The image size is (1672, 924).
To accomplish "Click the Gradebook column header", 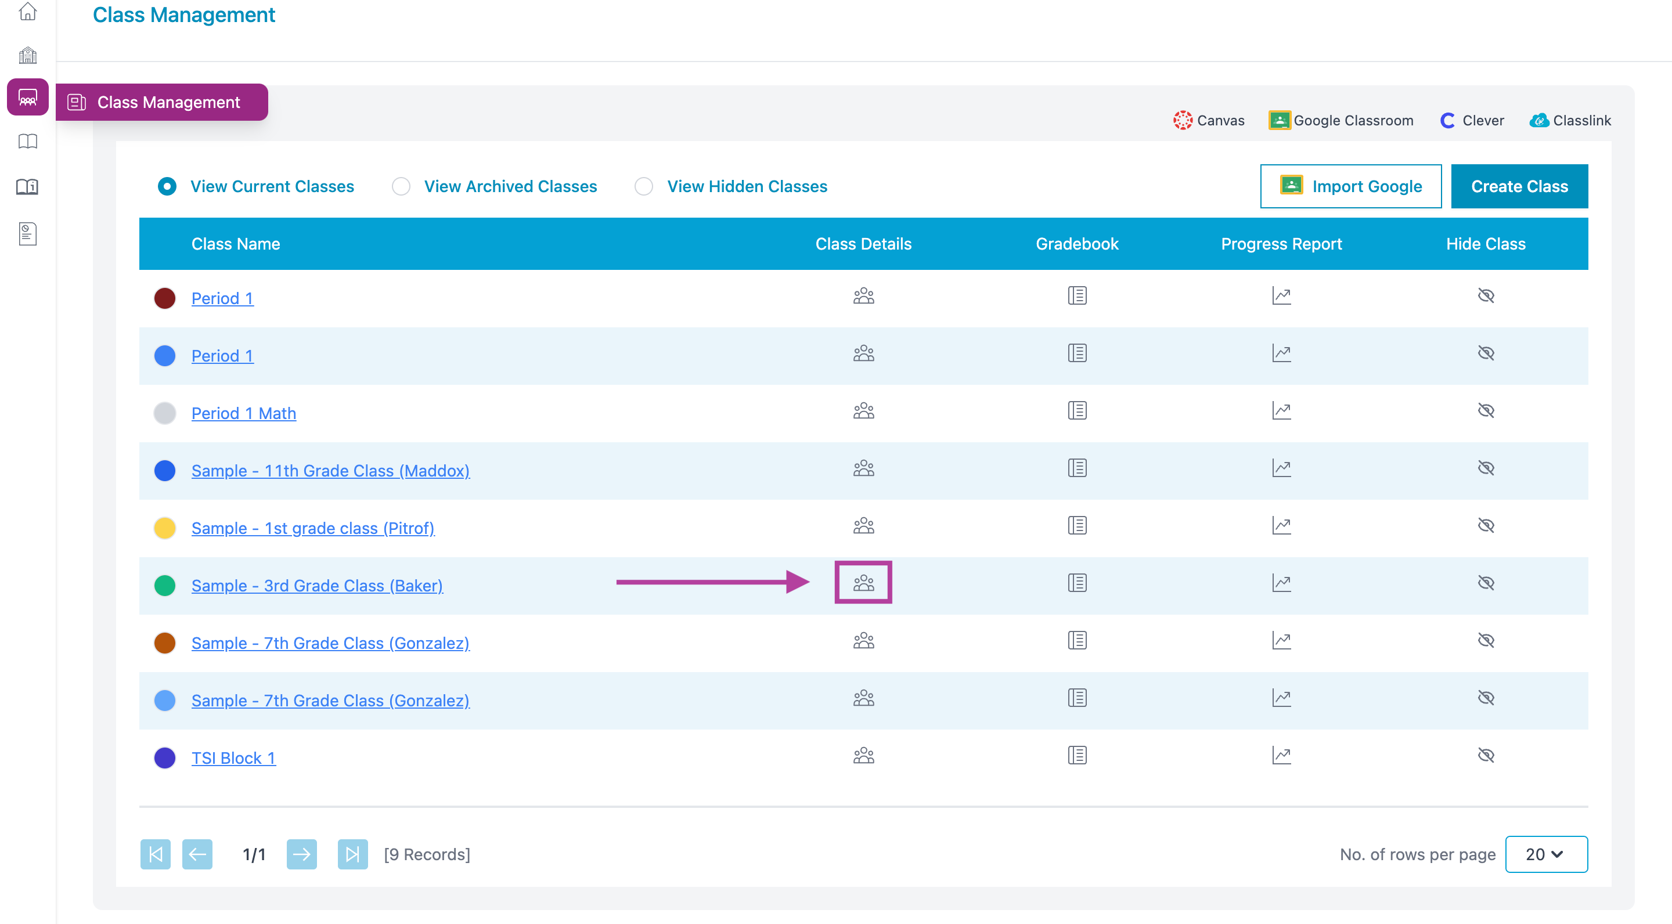I will pos(1077,244).
